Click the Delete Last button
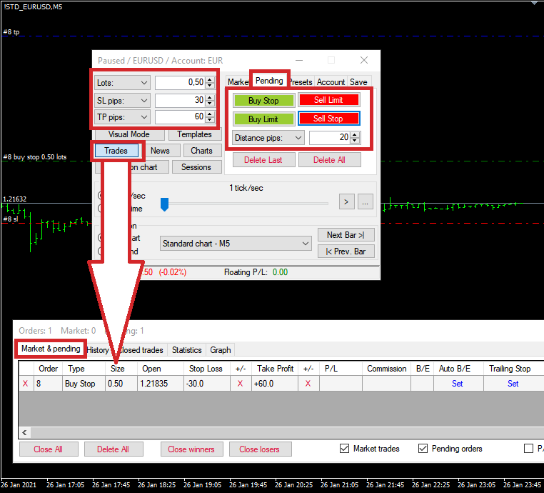 pos(263,160)
